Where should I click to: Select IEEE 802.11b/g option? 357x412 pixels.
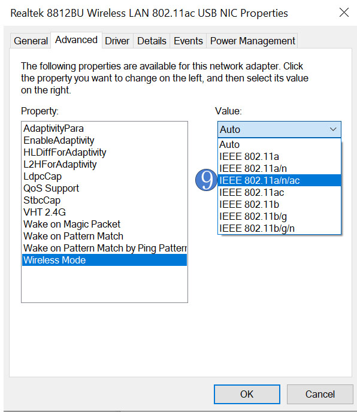pyautogui.click(x=279, y=216)
